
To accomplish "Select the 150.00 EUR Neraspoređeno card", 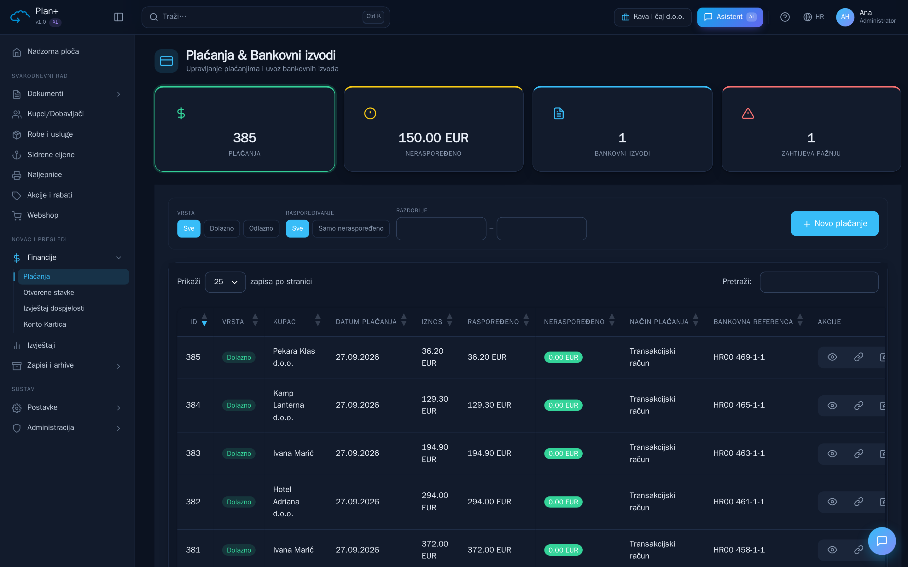I will pyautogui.click(x=434, y=129).
